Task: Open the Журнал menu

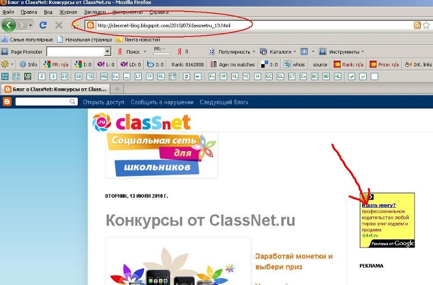Action: (68, 12)
